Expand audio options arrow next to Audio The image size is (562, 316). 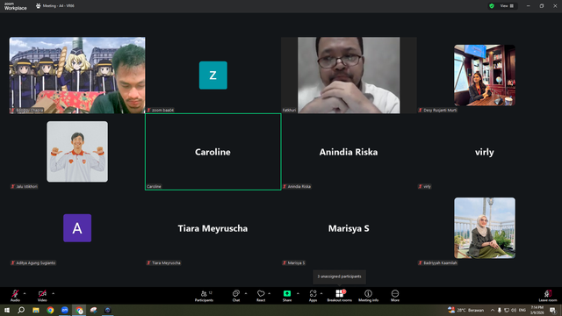point(25,293)
